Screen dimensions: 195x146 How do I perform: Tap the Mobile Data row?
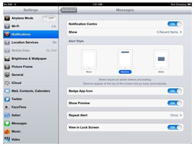point(31,51)
